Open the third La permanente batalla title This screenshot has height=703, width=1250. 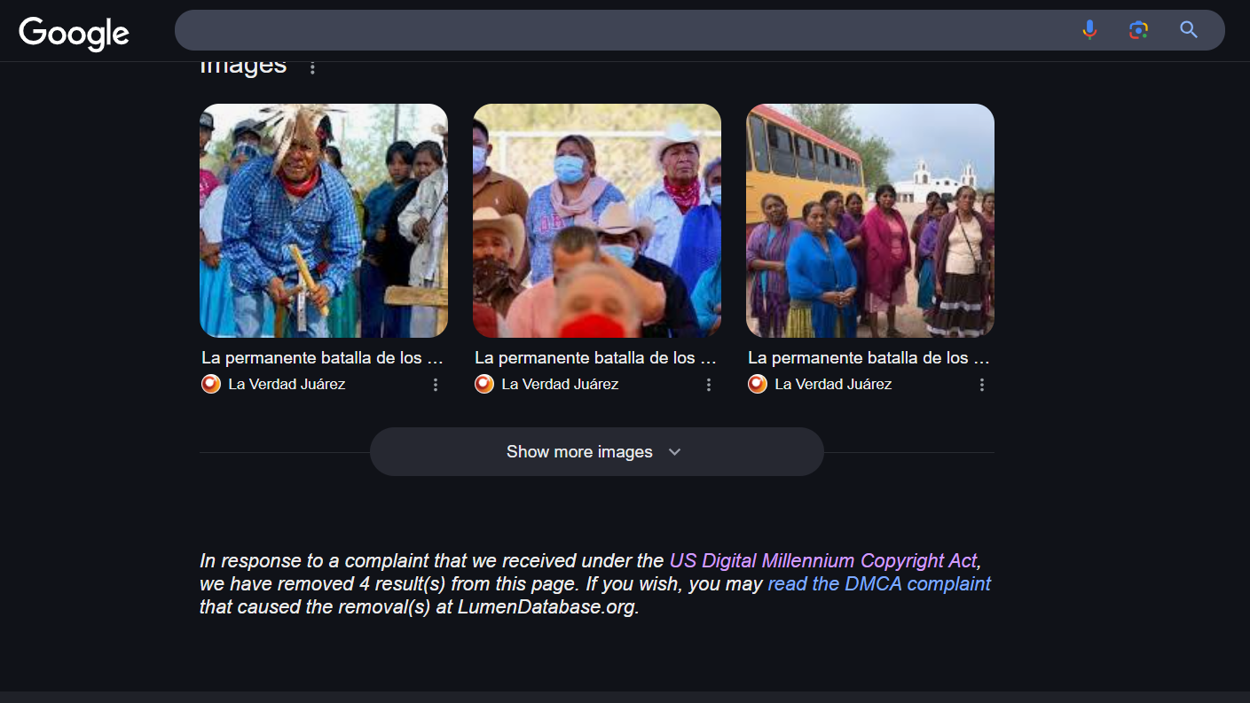869,358
